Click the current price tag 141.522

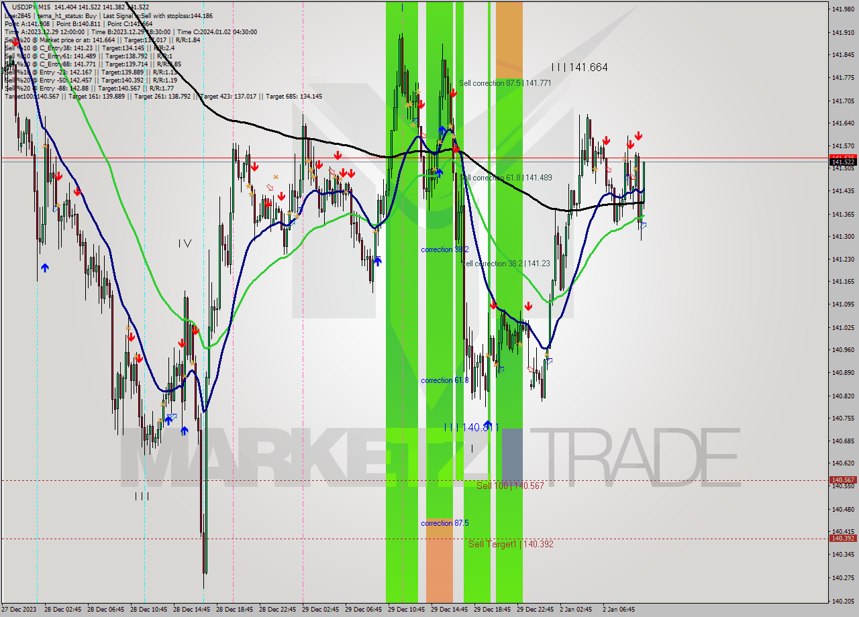tap(842, 162)
